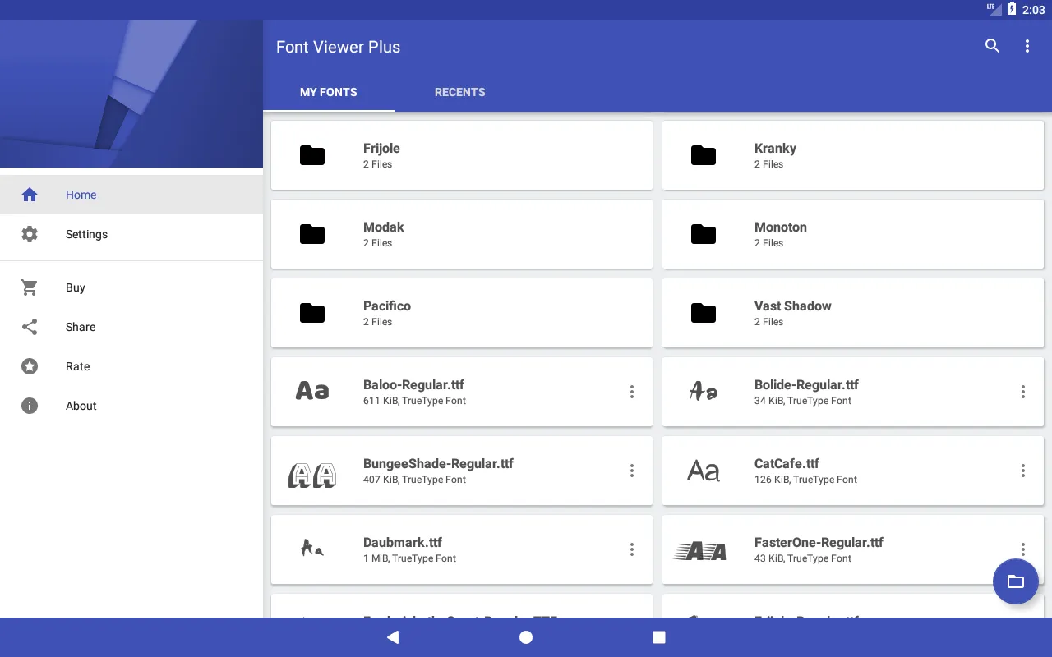Click the Frijole folder icon
1052x657 pixels.
[x=312, y=155]
